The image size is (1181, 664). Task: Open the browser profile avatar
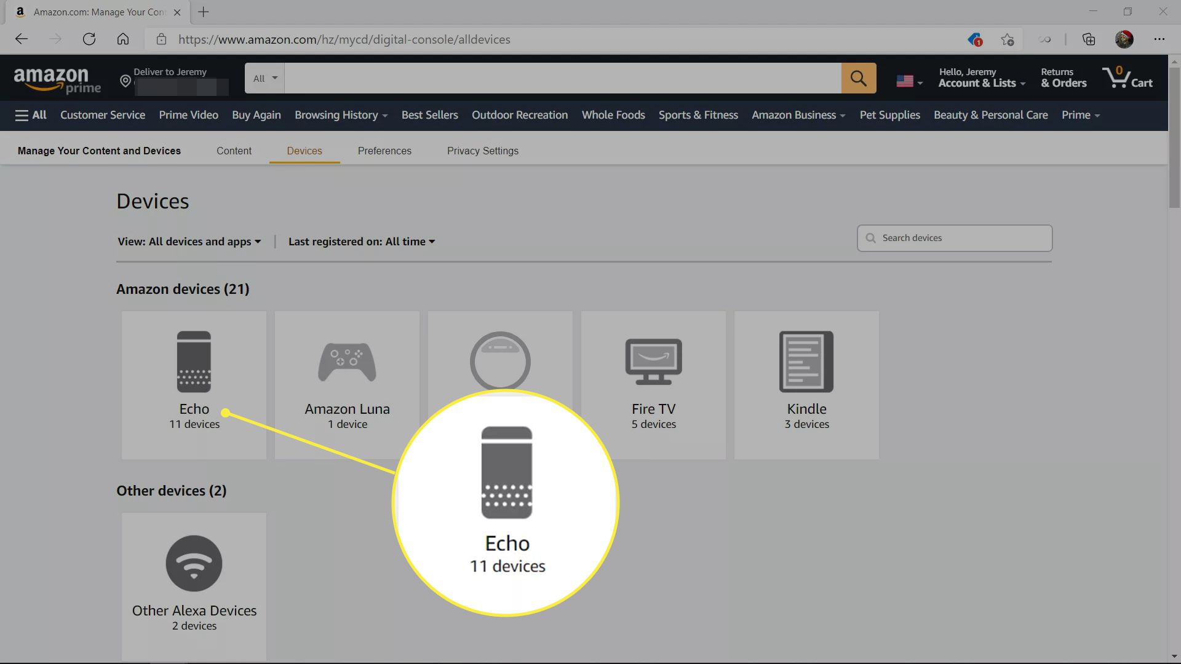click(1124, 39)
